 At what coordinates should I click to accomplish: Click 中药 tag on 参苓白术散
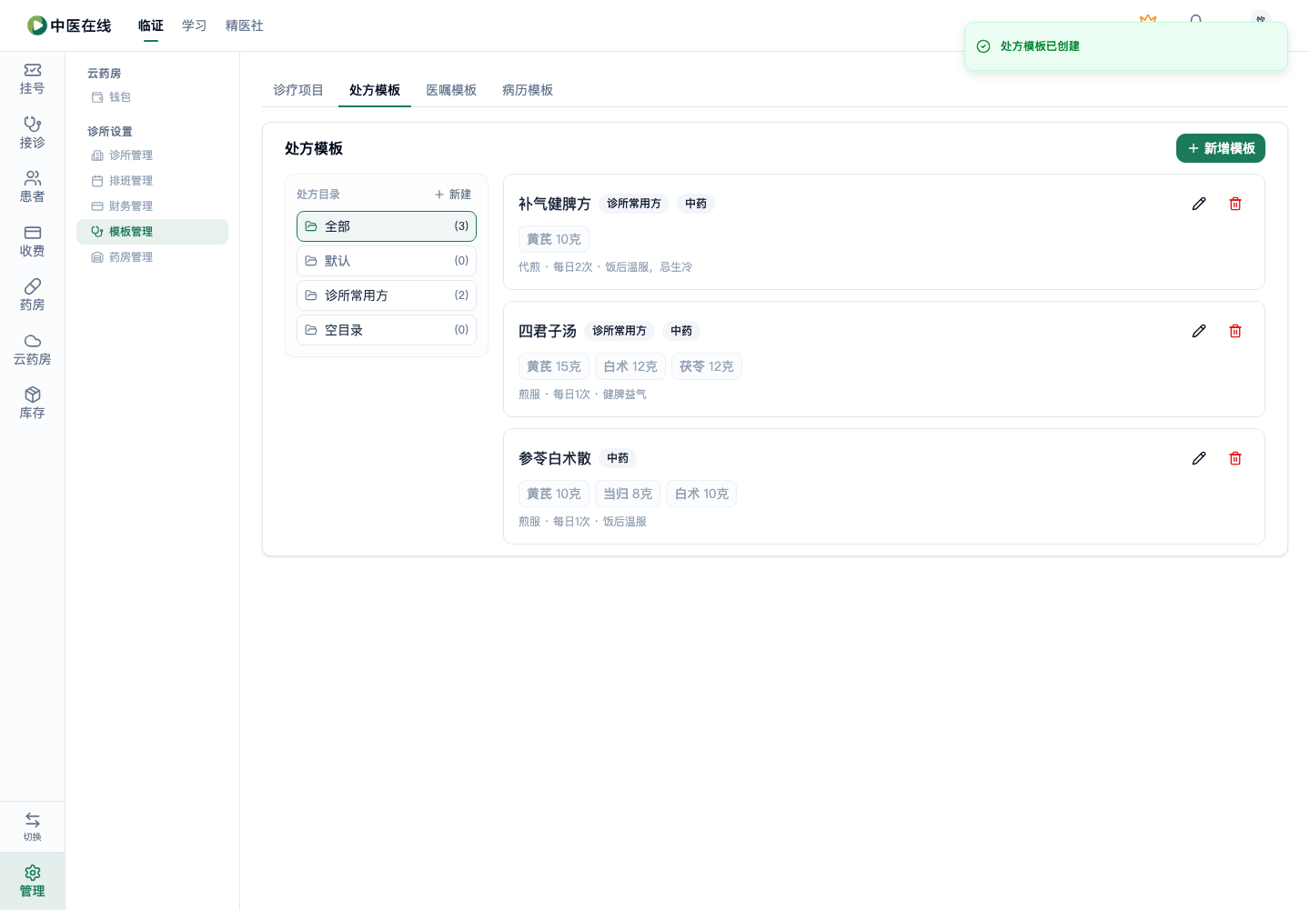(x=618, y=458)
